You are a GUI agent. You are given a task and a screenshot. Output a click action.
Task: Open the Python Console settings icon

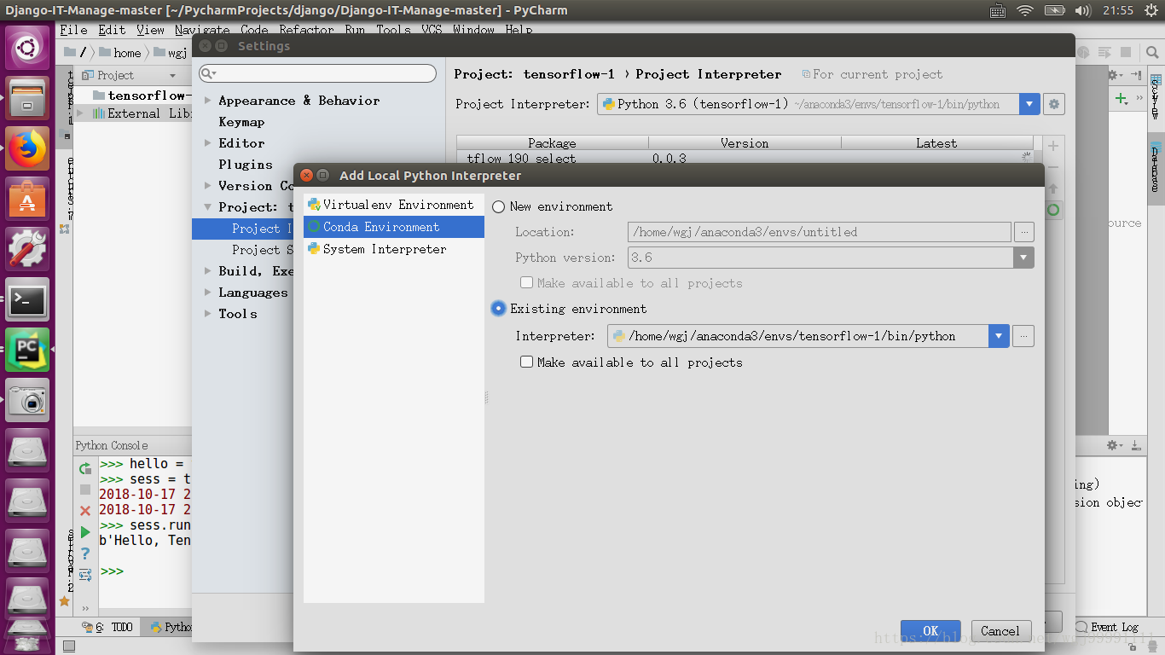point(85,575)
